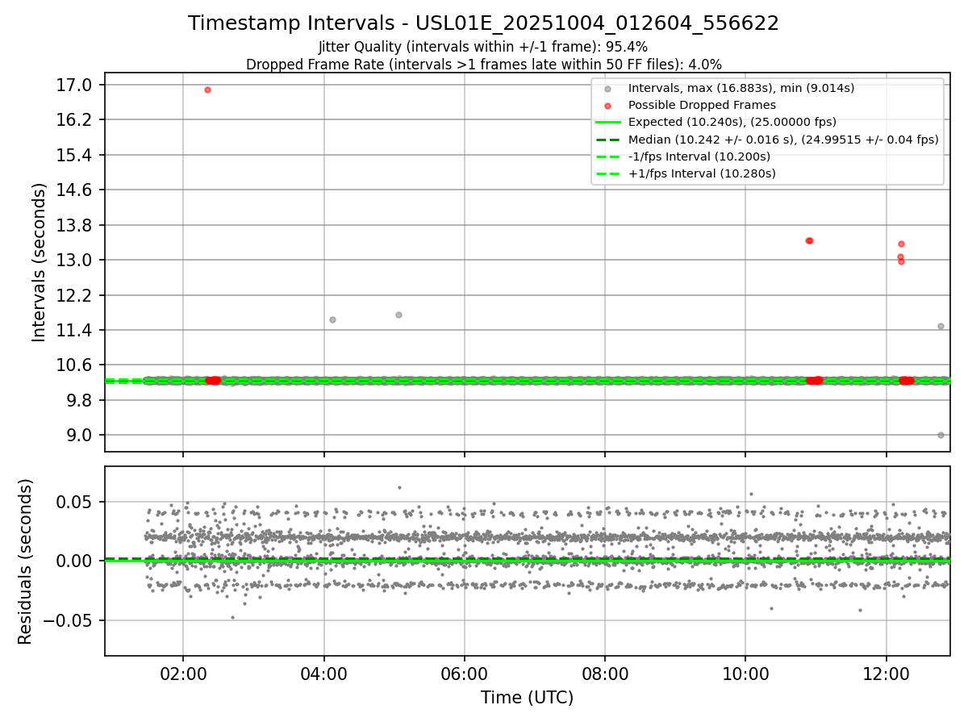This screenshot has width=968, height=726.
Task: Click the Dropped Frame Rate 4.0% subtitle
Action: click(x=483, y=64)
